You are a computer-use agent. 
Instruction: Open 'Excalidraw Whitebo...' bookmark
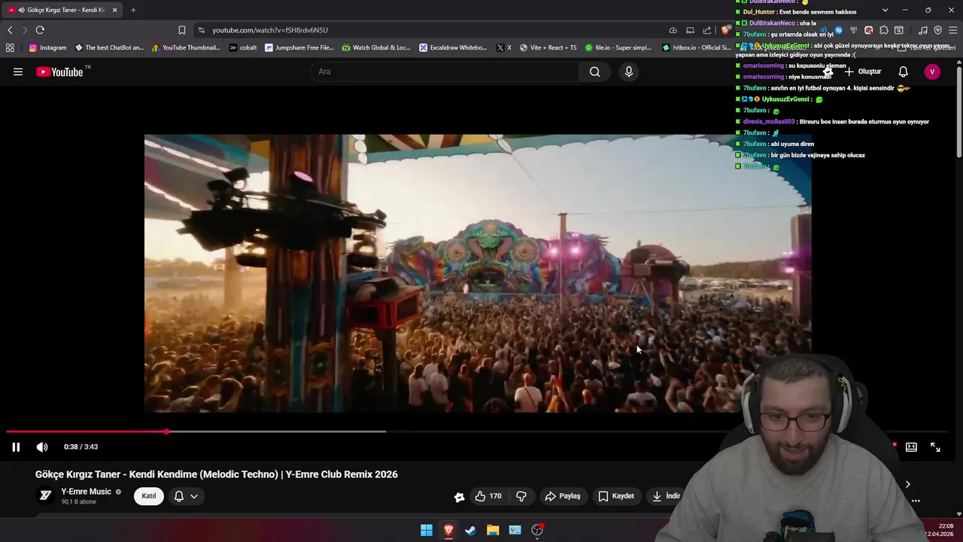pos(453,47)
